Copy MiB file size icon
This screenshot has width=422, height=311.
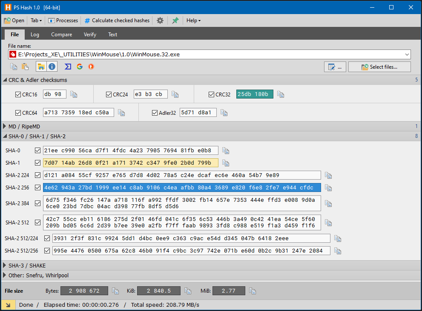pyautogui.click(x=253, y=291)
